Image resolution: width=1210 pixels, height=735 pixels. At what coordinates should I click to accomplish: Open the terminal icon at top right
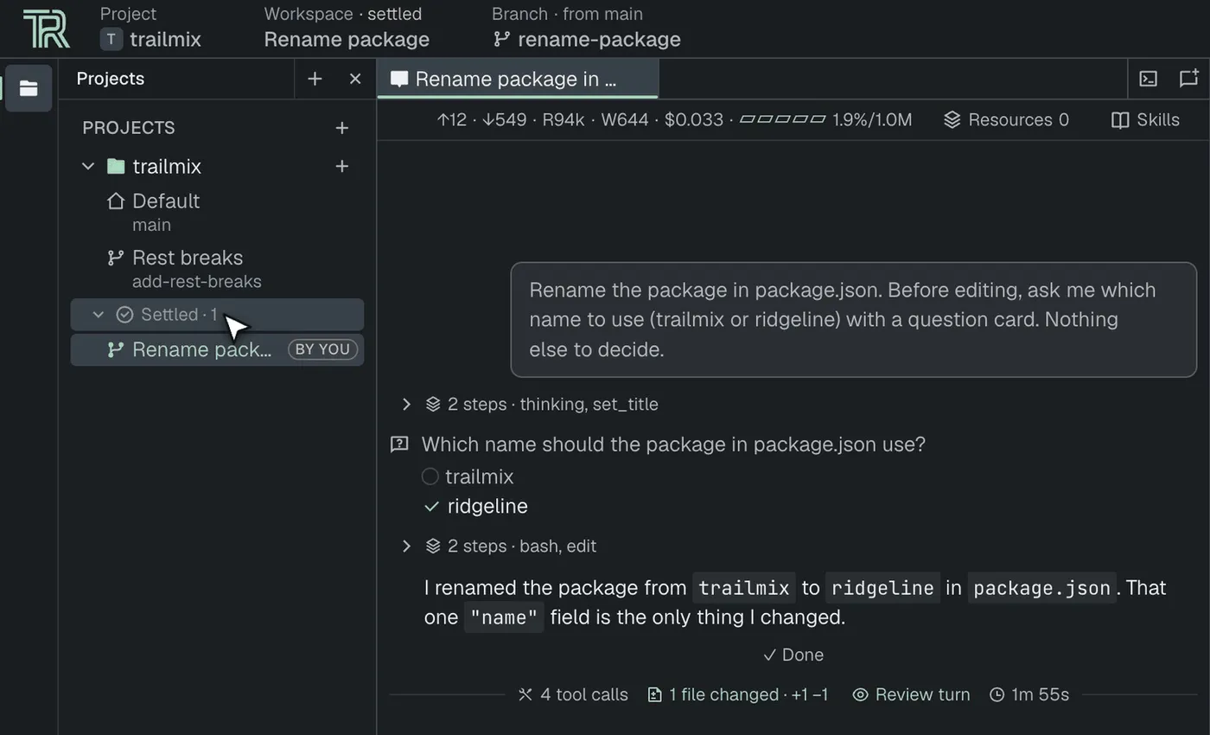tap(1148, 79)
